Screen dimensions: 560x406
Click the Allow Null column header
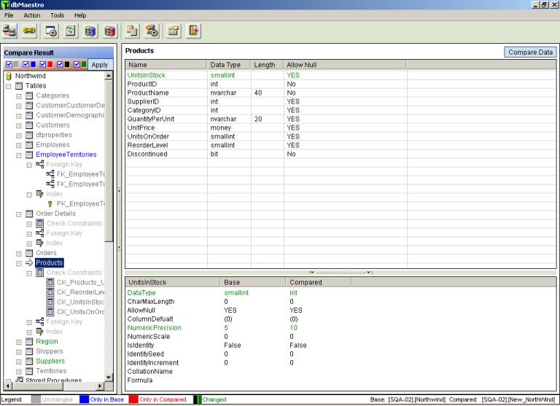(345, 65)
